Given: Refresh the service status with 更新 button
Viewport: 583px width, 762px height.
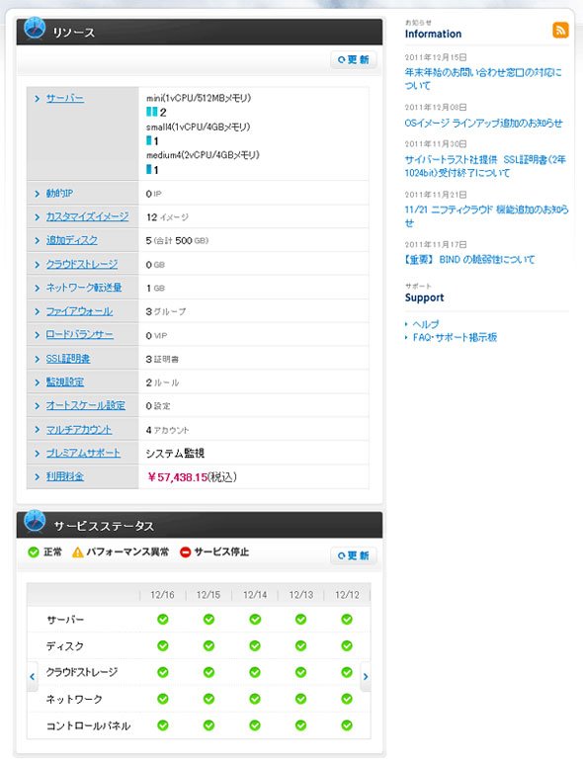Looking at the screenshot, I should [x=354, y=555].
